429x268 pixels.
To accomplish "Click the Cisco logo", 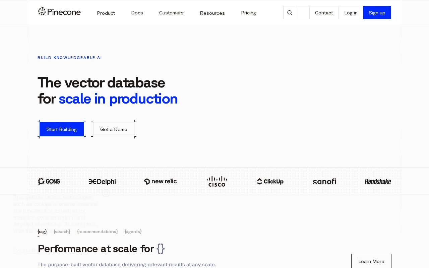I will click(x=217, y=181).
